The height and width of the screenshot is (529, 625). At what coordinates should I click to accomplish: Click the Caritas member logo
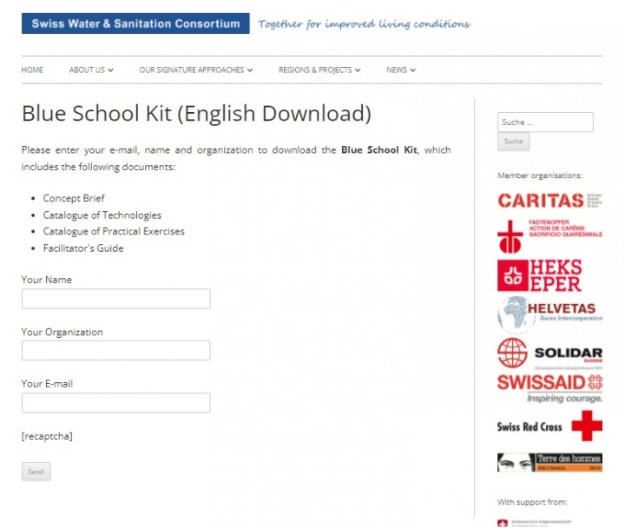(549, 200)
